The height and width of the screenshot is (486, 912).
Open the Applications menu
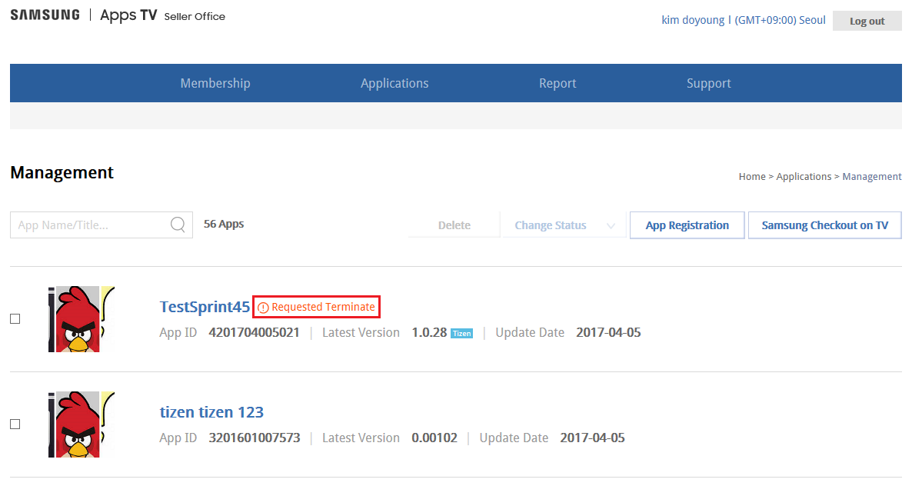[394, 83]
